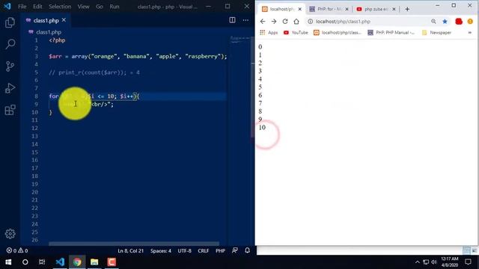Open Run and Debug view

(10, 88)
